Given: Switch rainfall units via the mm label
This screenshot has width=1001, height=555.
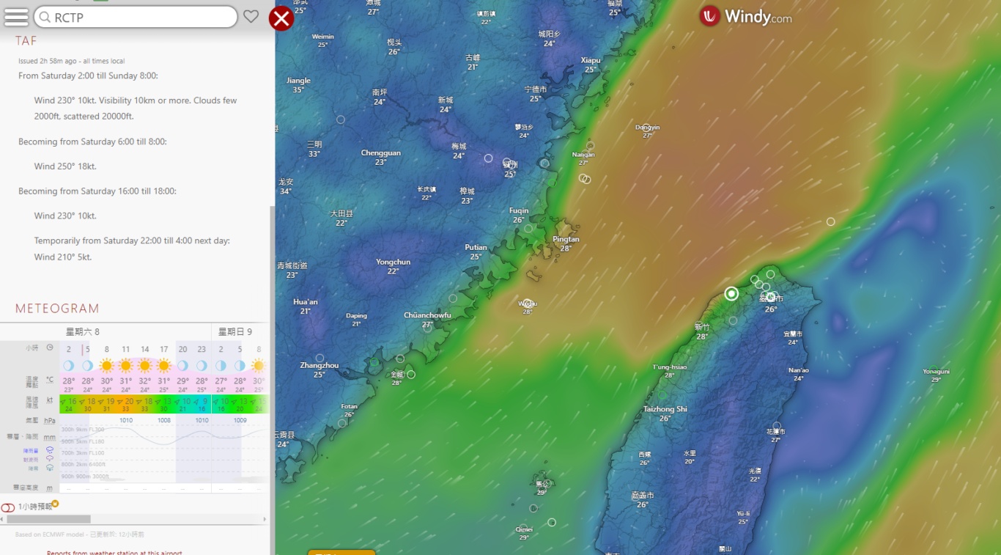Looking at the screenshot, I should (x=50, y=438).
